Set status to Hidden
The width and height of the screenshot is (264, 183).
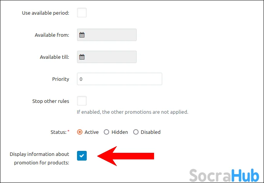tap(106, 132)
